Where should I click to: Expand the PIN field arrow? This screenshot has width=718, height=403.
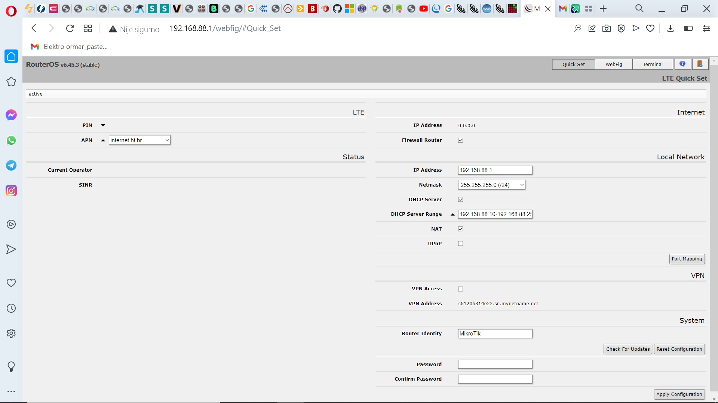(103, 125)
